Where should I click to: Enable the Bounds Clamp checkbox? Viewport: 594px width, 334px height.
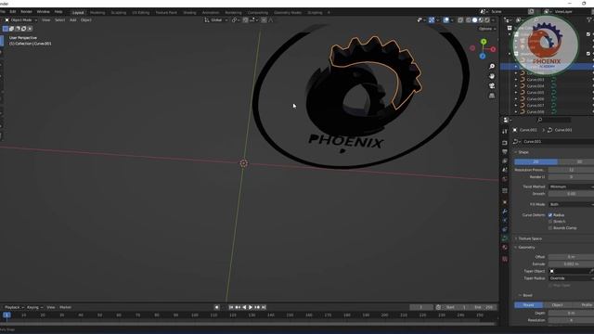pyautogui.click(x=550, y=228)
